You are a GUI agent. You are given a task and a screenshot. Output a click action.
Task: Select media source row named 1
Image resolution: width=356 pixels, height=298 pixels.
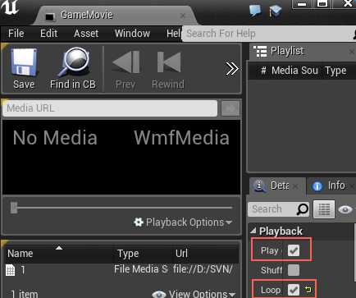tap(121, 269)
